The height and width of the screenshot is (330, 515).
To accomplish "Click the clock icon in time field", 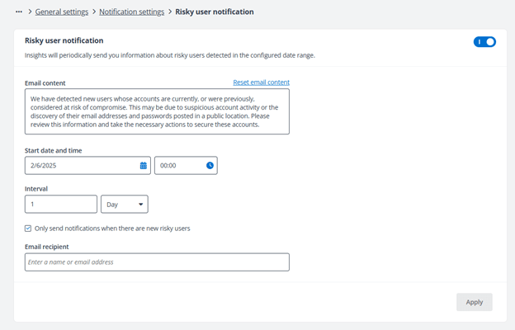I will (210, 166).
